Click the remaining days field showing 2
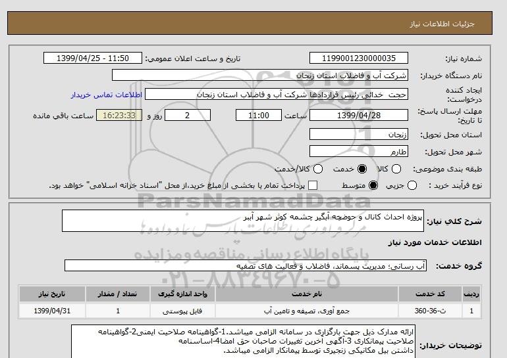Screen dimensions: 507x358 188,115
